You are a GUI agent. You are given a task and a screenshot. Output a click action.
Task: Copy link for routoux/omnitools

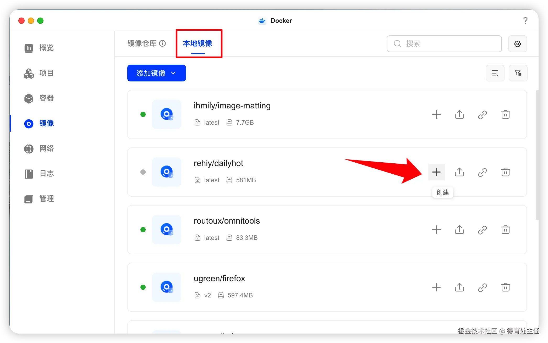point(483,230)
